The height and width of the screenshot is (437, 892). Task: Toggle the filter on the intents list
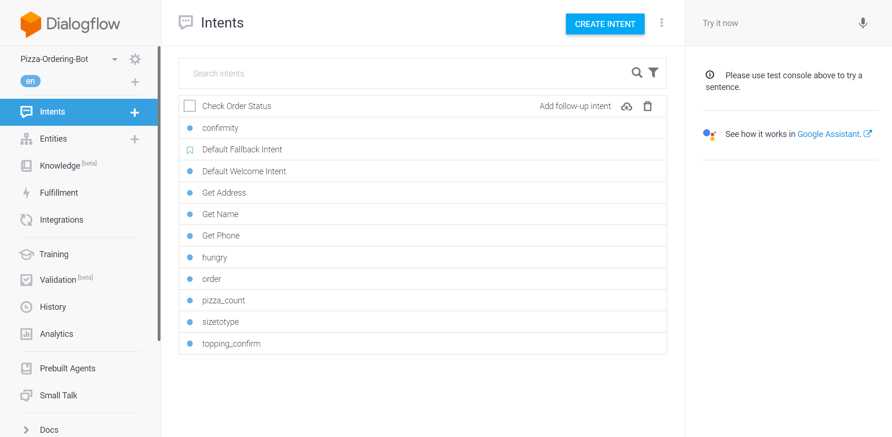(654, 73)
